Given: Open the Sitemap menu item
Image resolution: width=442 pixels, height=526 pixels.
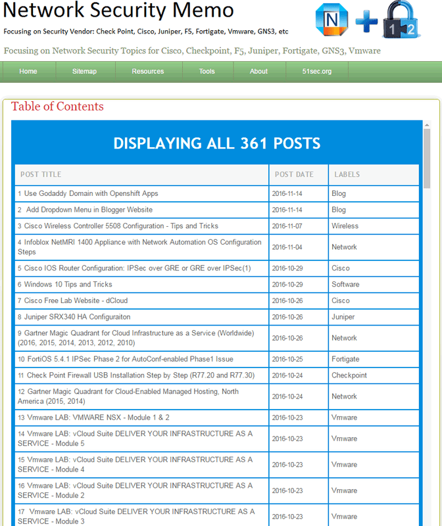Looking at the screenshot, I should pos(85,72).
